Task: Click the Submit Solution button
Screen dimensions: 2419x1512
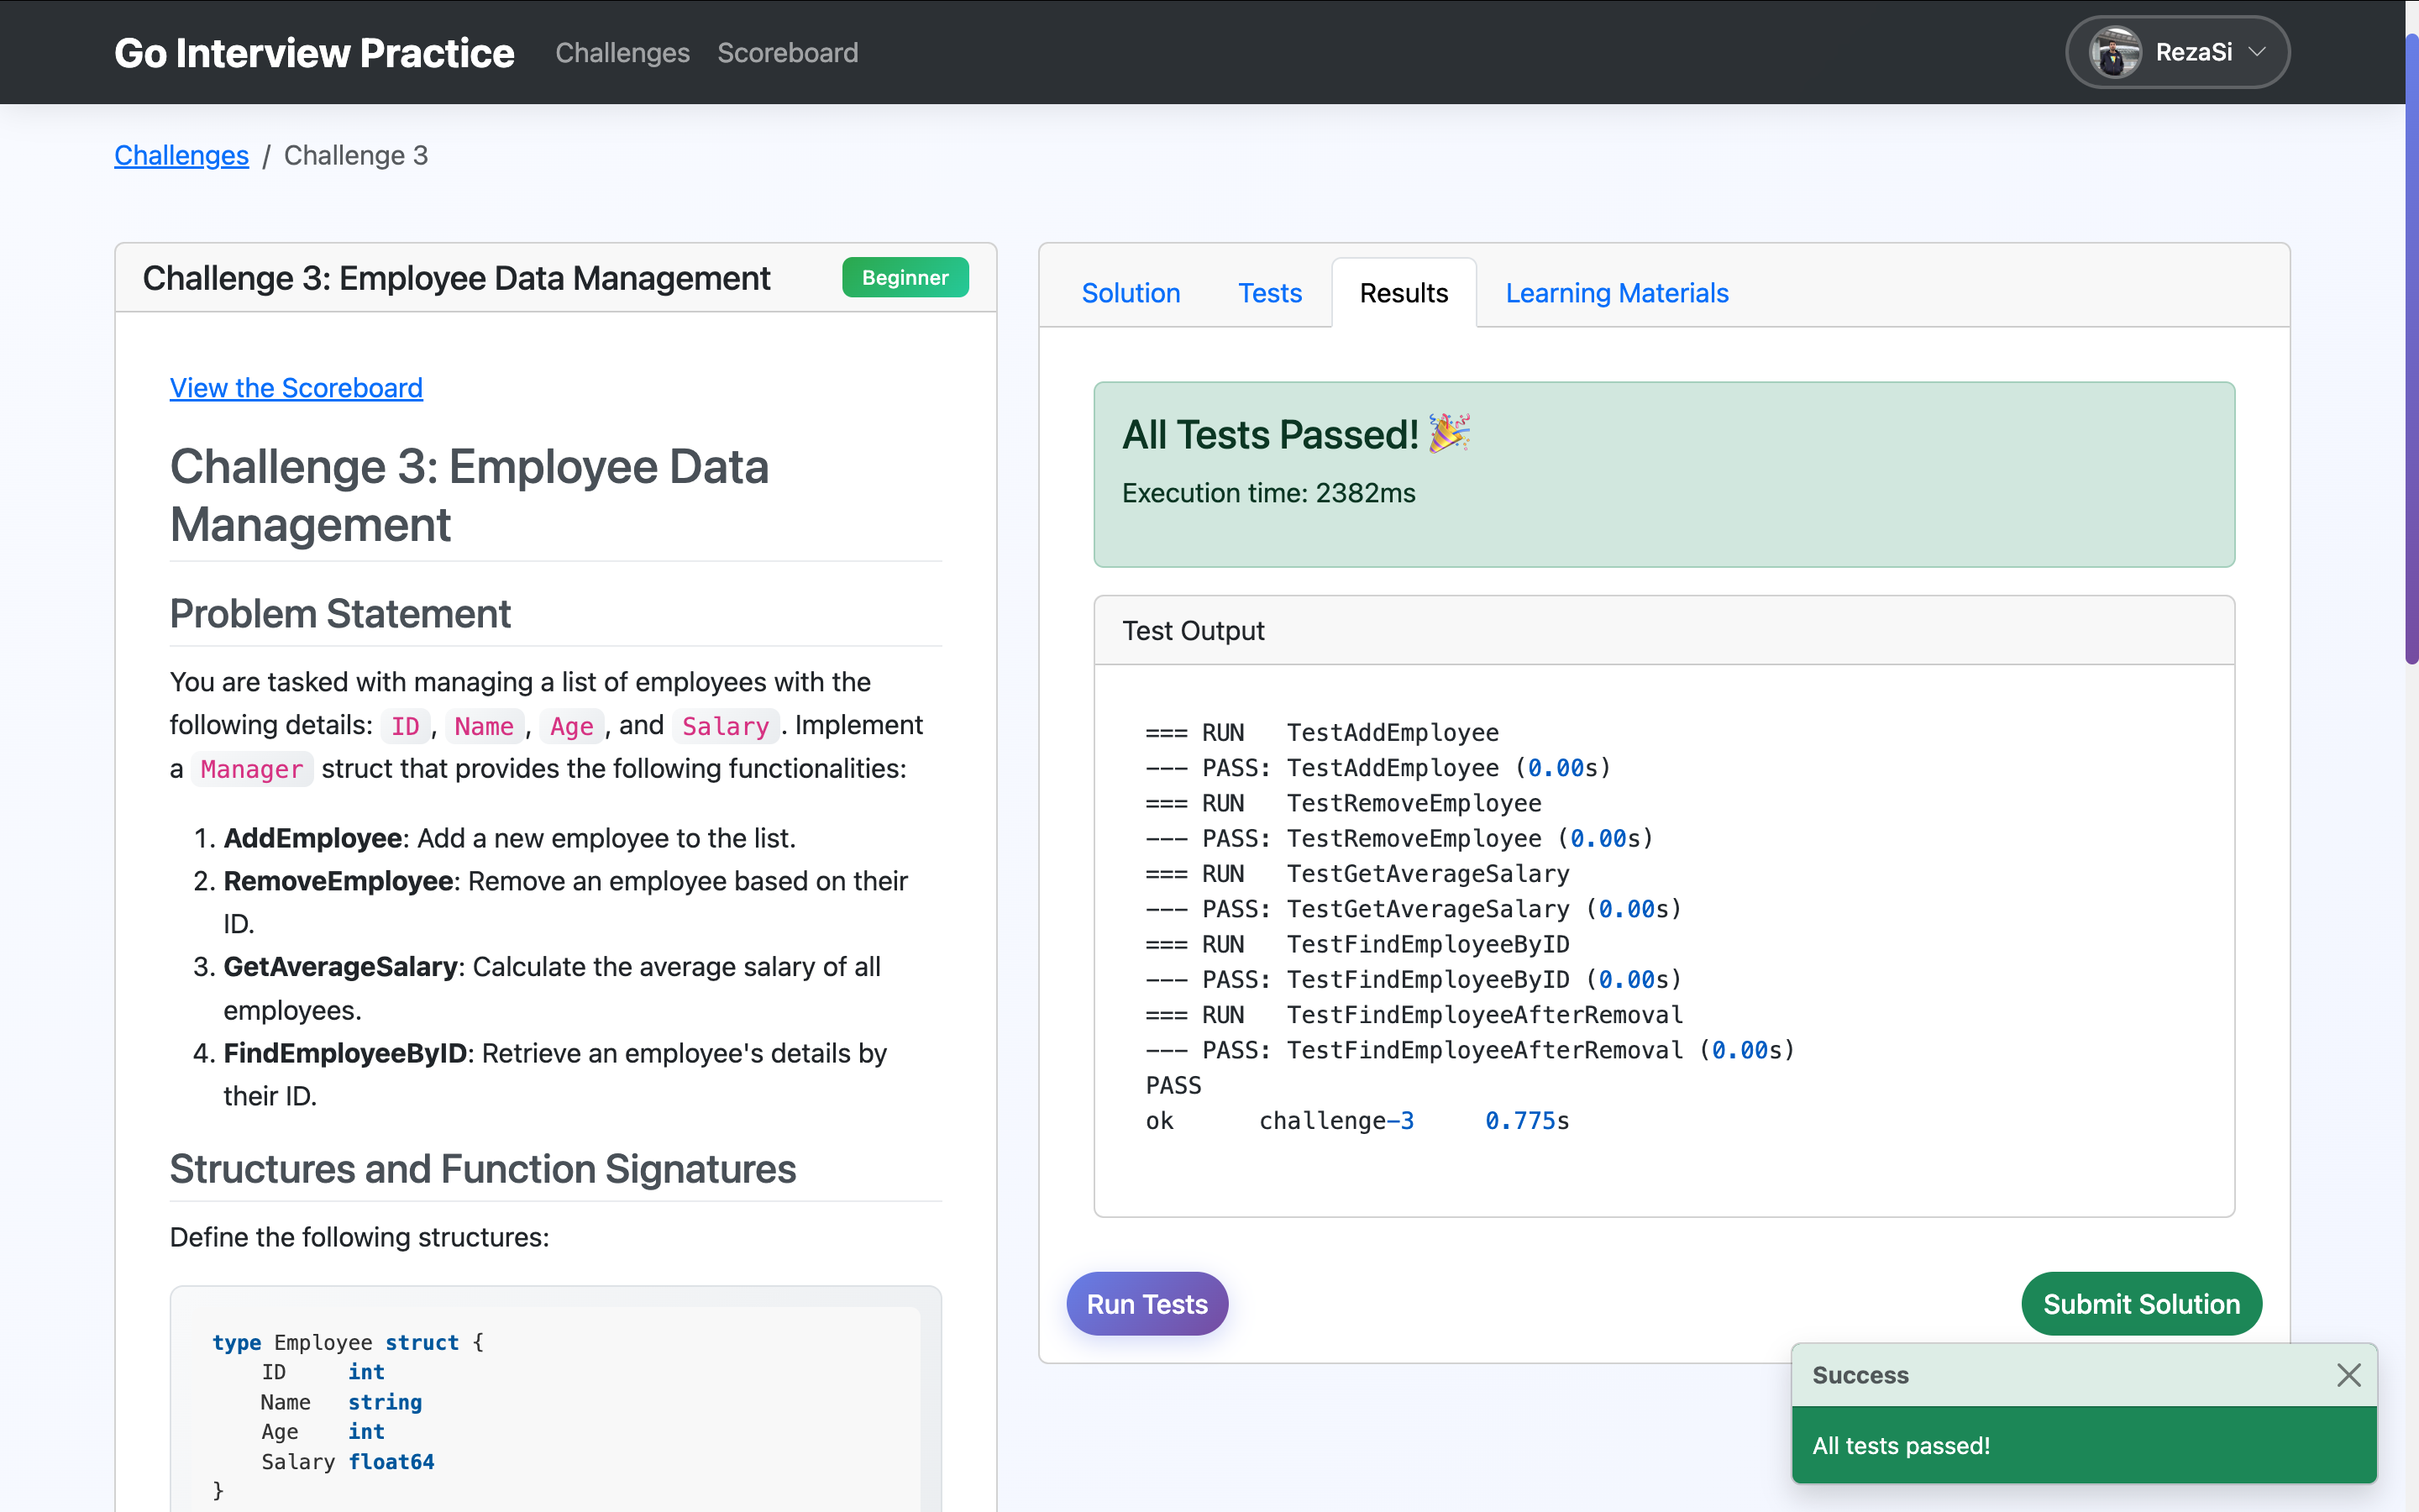Action: coord(2140,1303)
